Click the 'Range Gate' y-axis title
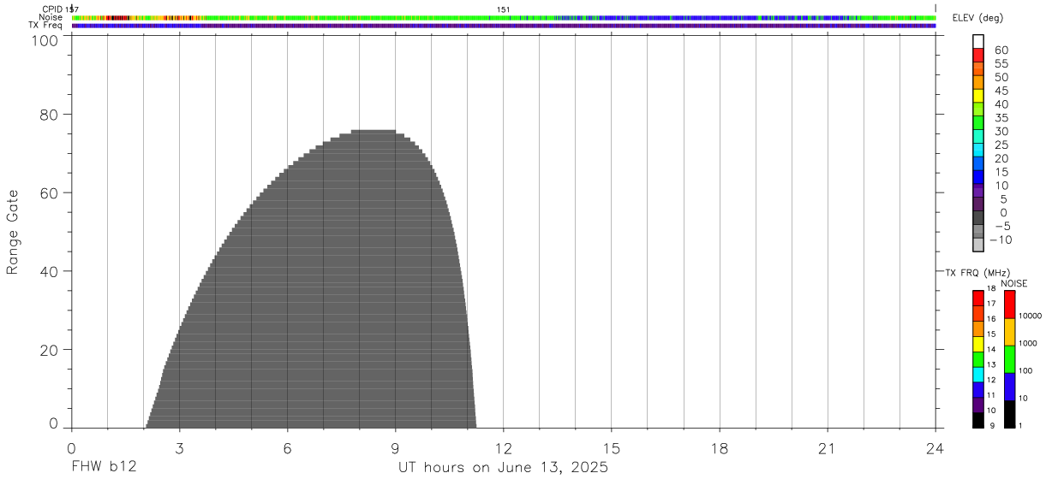The image size is (1052, 485). pyautogui.click(x=13, y=232)
